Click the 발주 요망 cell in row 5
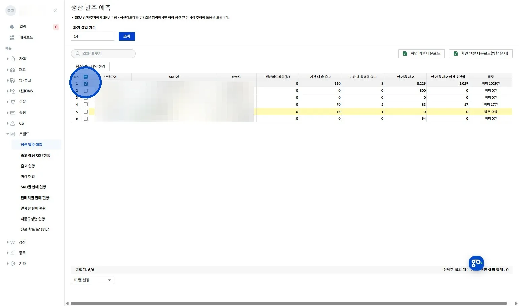 click(491, 112)
